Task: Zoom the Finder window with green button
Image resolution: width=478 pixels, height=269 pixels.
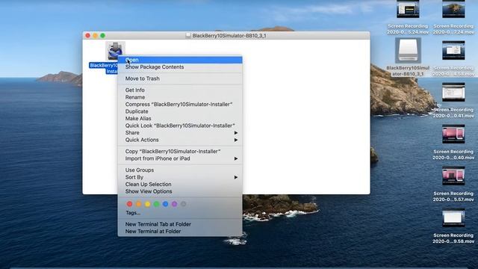Action: tap(103, 36)
